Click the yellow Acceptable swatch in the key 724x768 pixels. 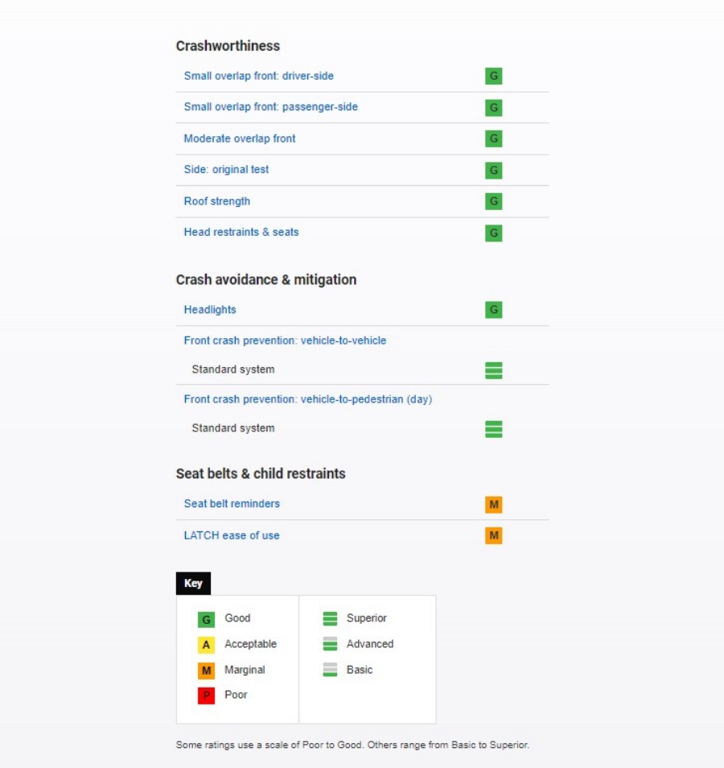(x=206, y=645)
